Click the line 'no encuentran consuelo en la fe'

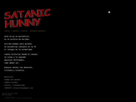pyautogui.click(x=20, y=47)
